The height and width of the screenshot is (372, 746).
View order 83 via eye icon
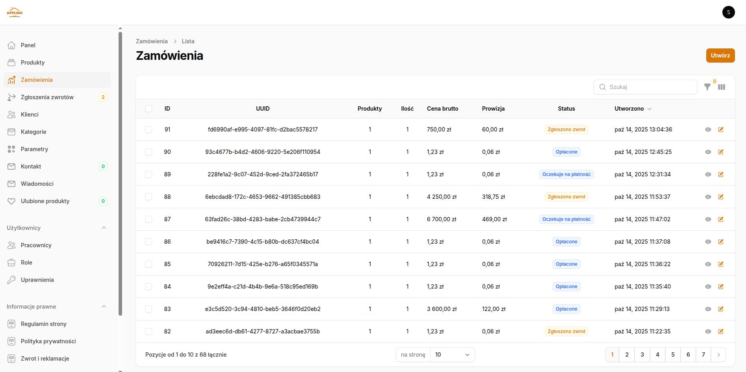click(708, 309)
